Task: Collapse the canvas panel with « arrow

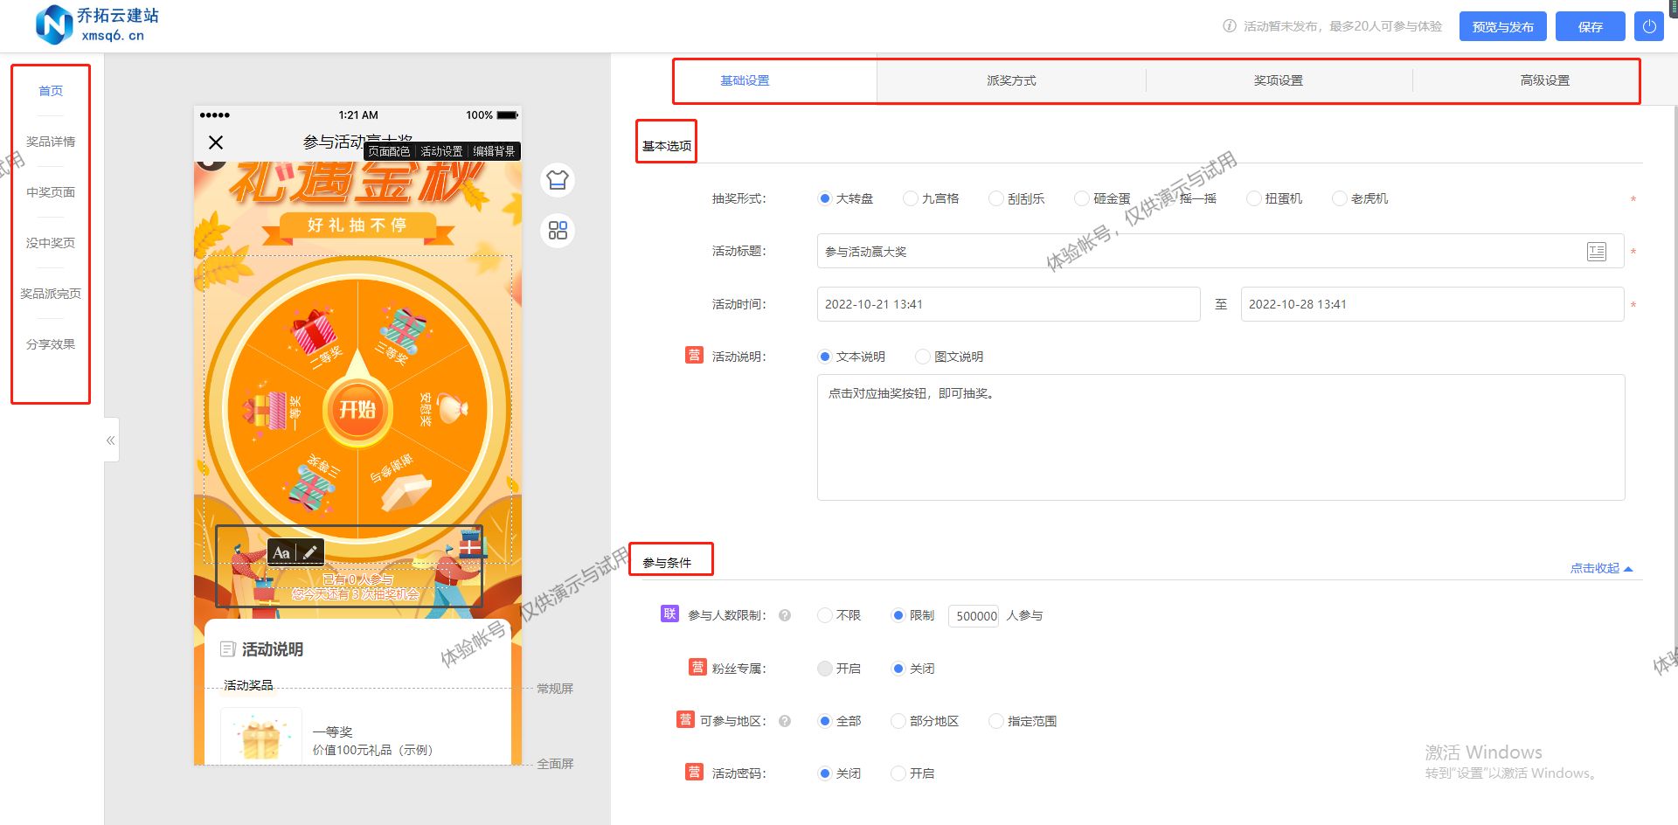Action: (x=110, y=440)
